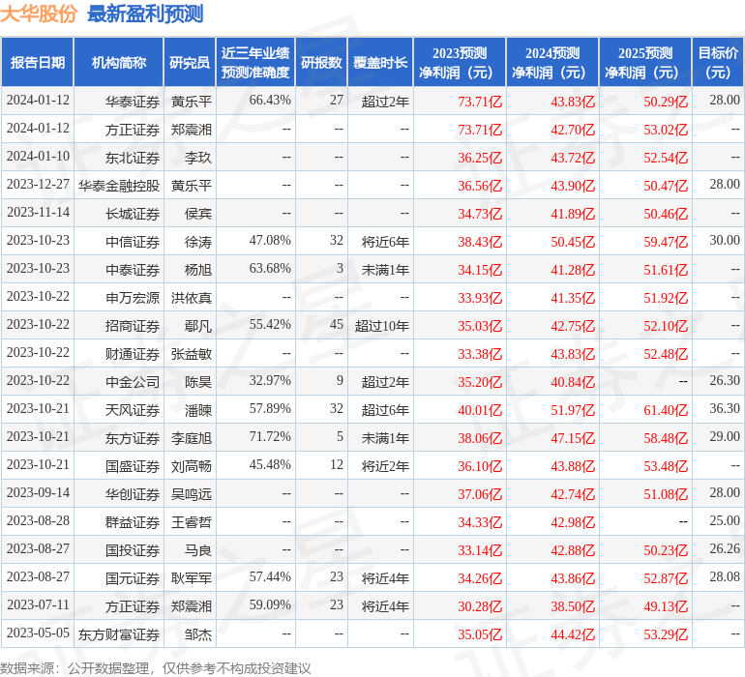
Task: Click researcher name 陈昊
Action: [x=198, y=381]
